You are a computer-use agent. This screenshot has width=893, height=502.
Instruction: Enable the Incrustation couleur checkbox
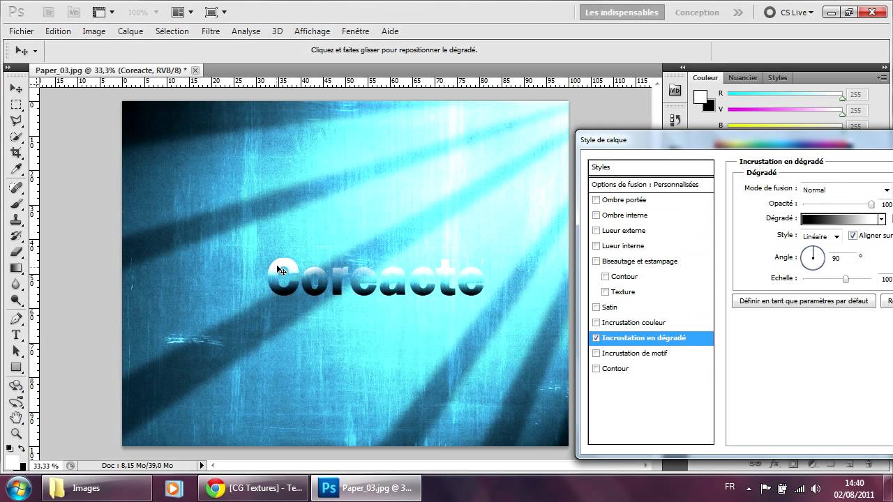(596, 322)
